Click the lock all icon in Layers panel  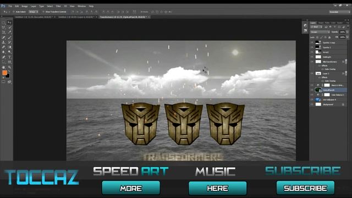329,37
